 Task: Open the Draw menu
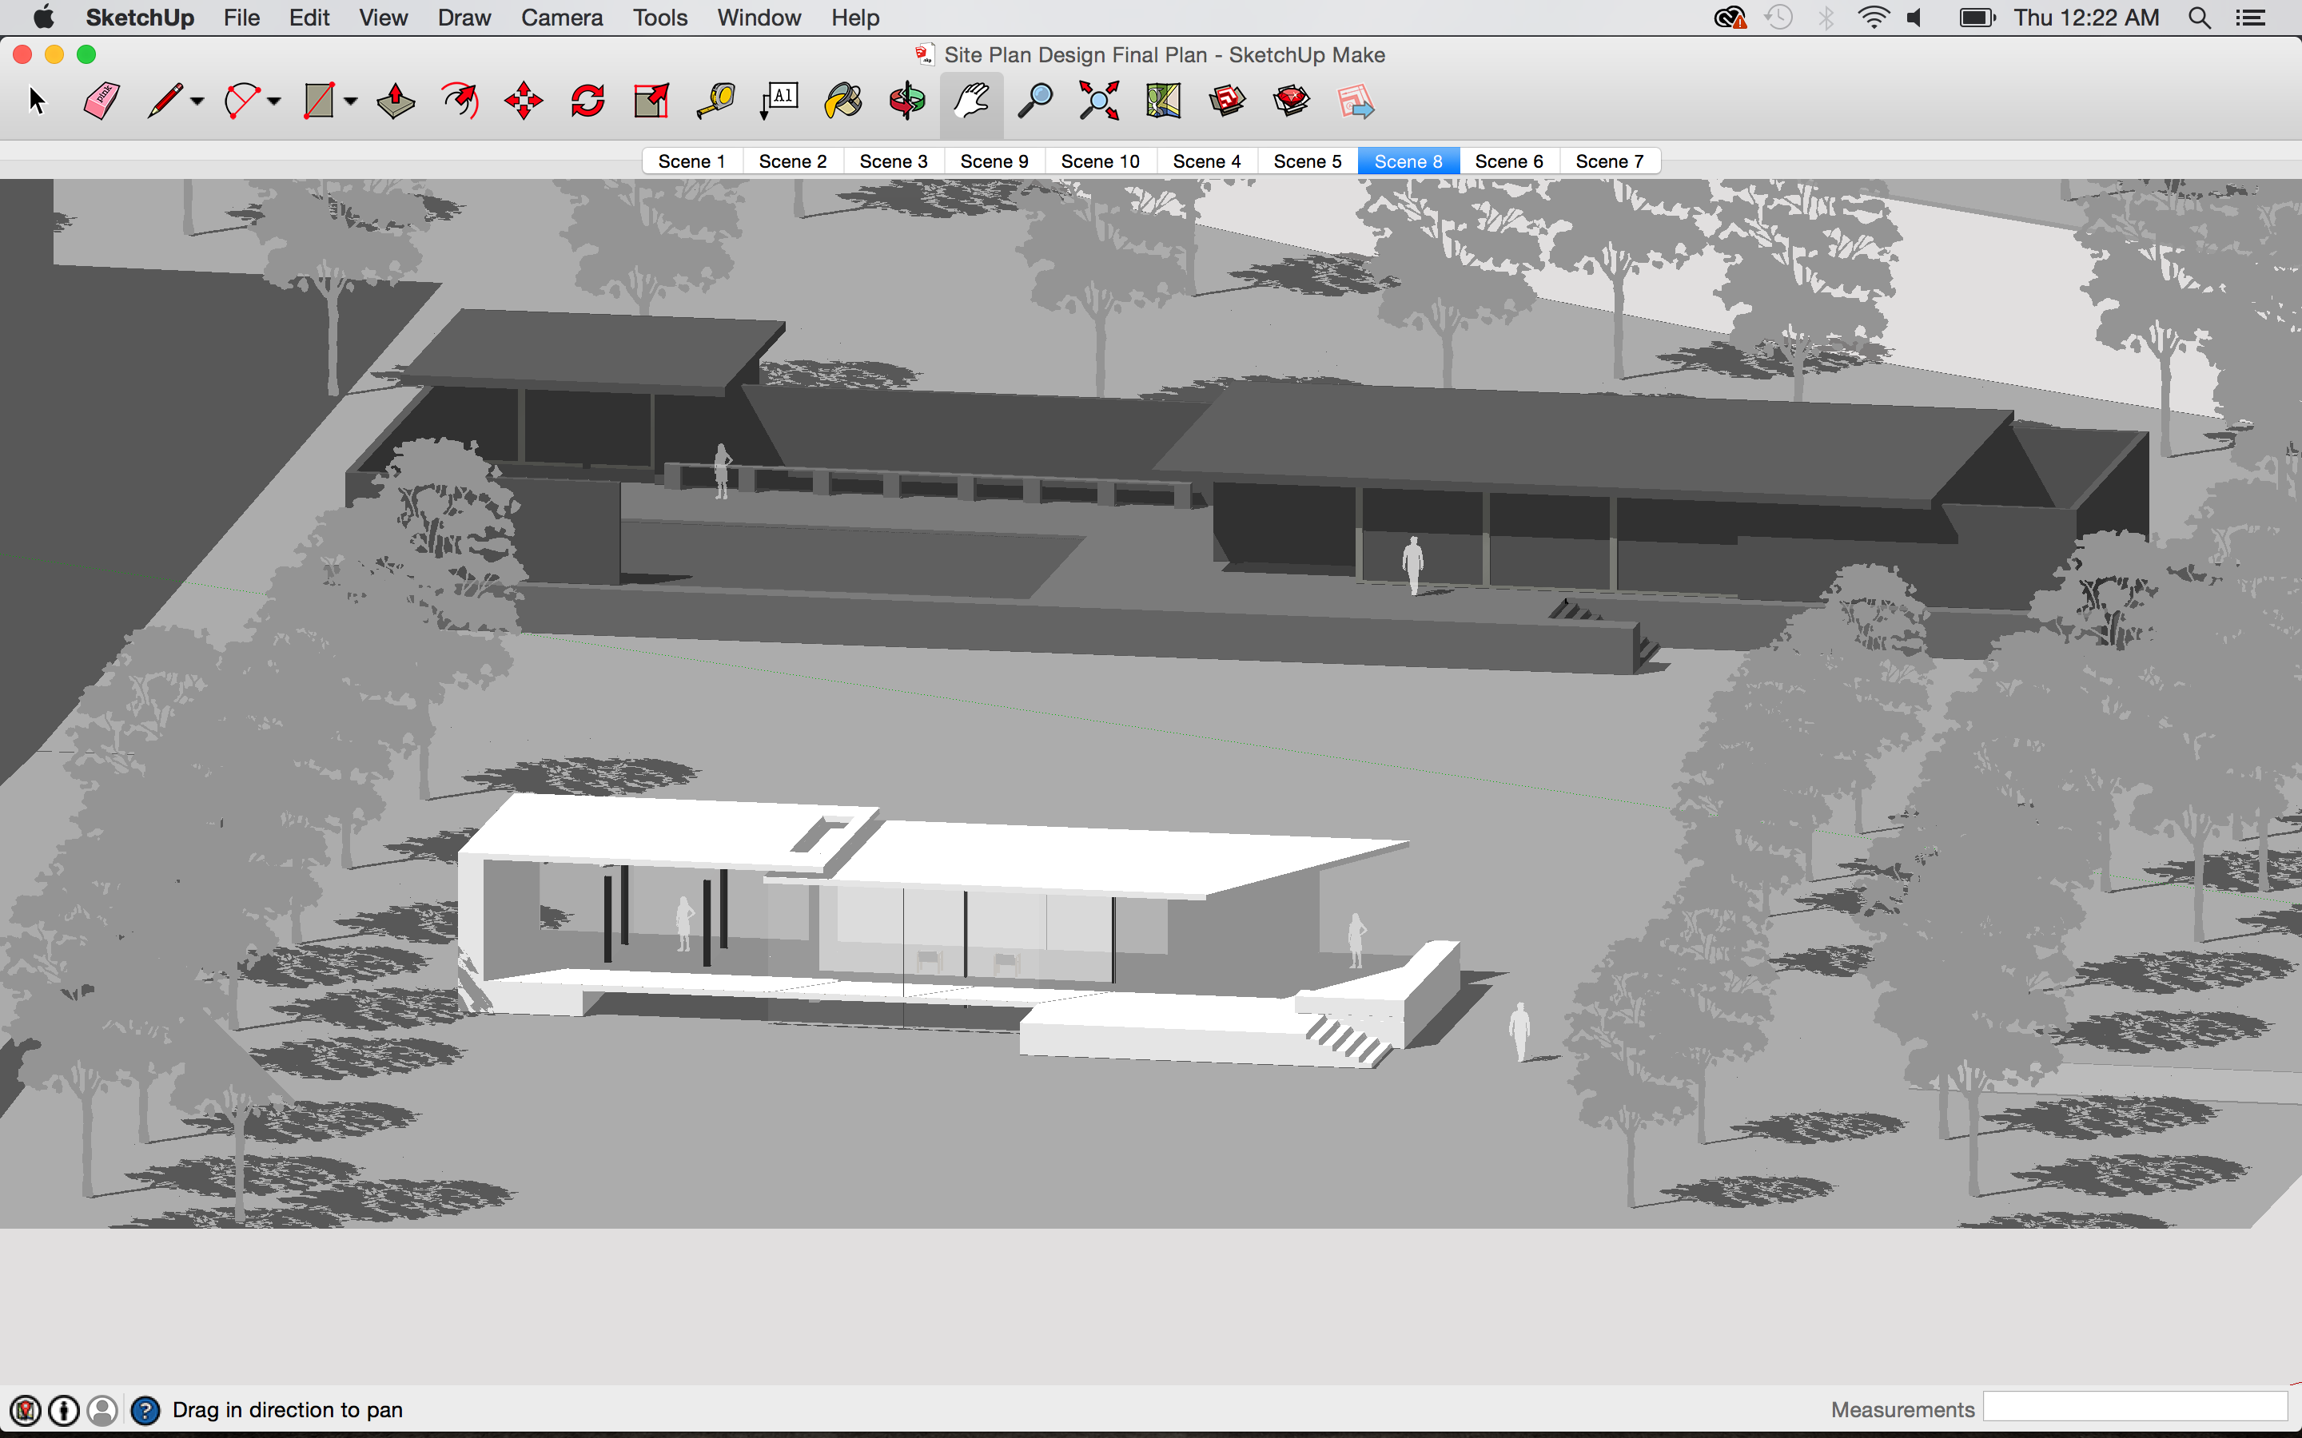coord(464,17)
